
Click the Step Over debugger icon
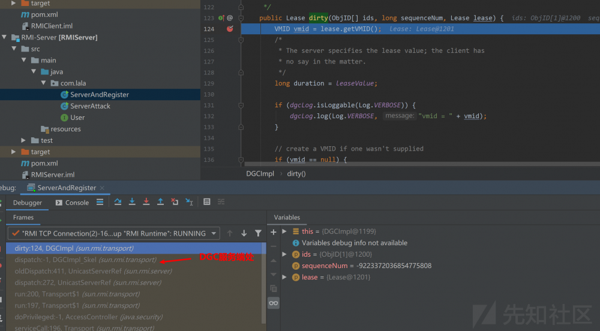(118, 202)
